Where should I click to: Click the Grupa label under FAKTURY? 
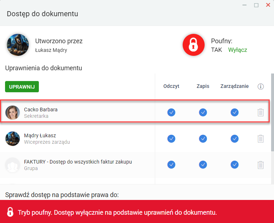(31, 168)
